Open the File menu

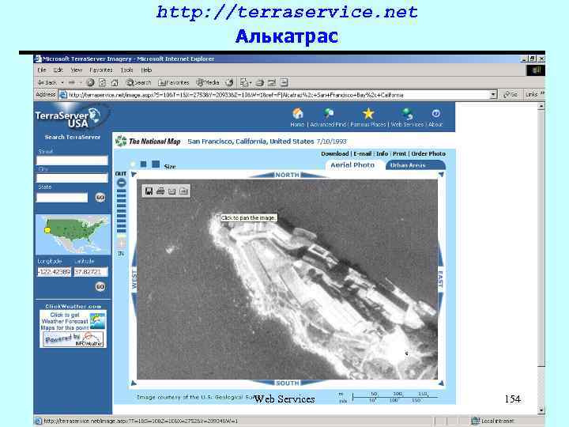[x=42, y=70]
